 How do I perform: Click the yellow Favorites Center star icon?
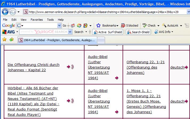[x=5, y=39]
